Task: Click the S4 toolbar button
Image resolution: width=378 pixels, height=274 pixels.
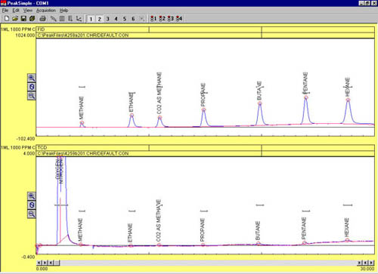Action: 179,19
